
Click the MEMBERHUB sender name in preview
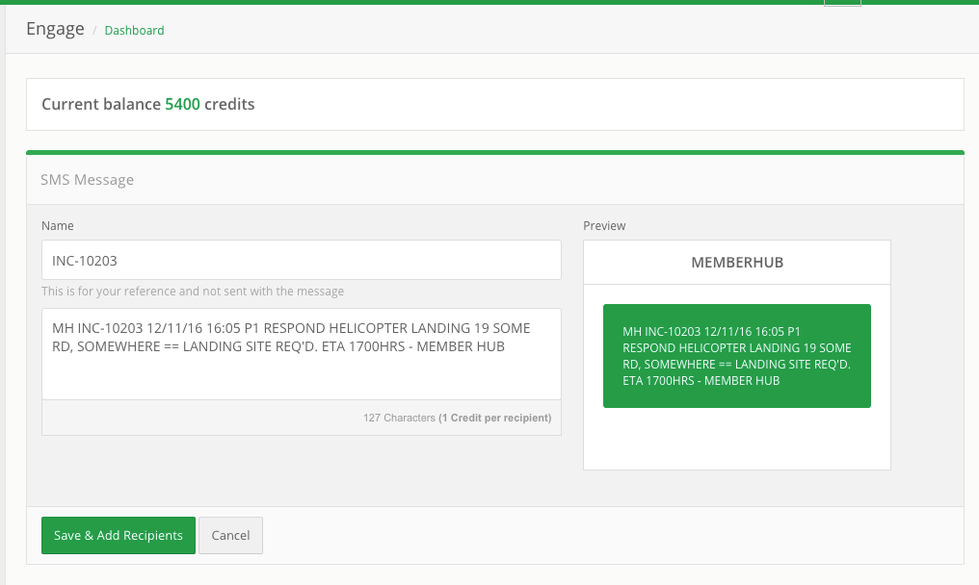pos(737,263)
